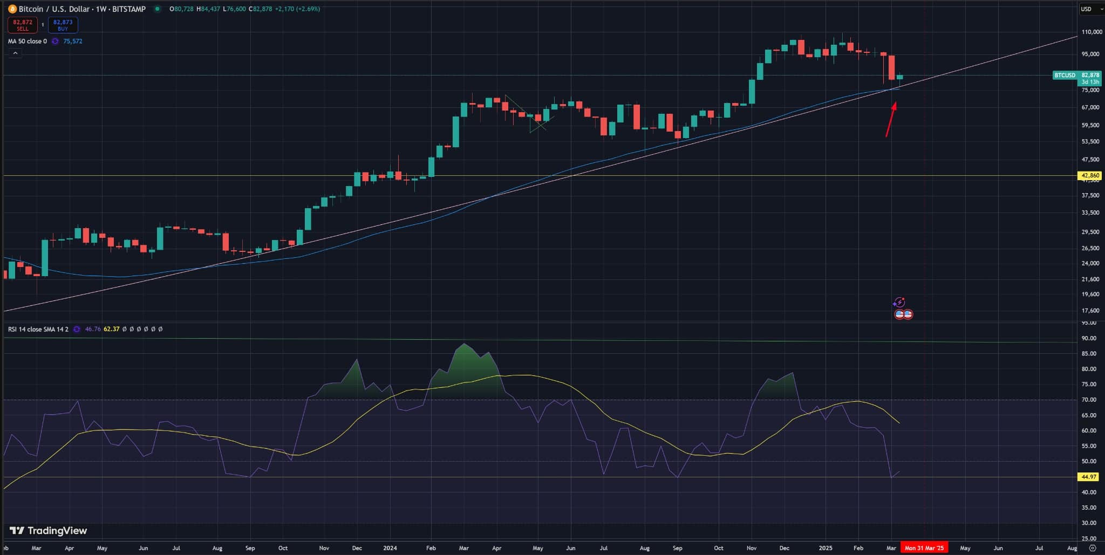1105x555 pixels.
Task: Click the red Mon 31 Mar '25 date marker
Action: pos(924,548)
